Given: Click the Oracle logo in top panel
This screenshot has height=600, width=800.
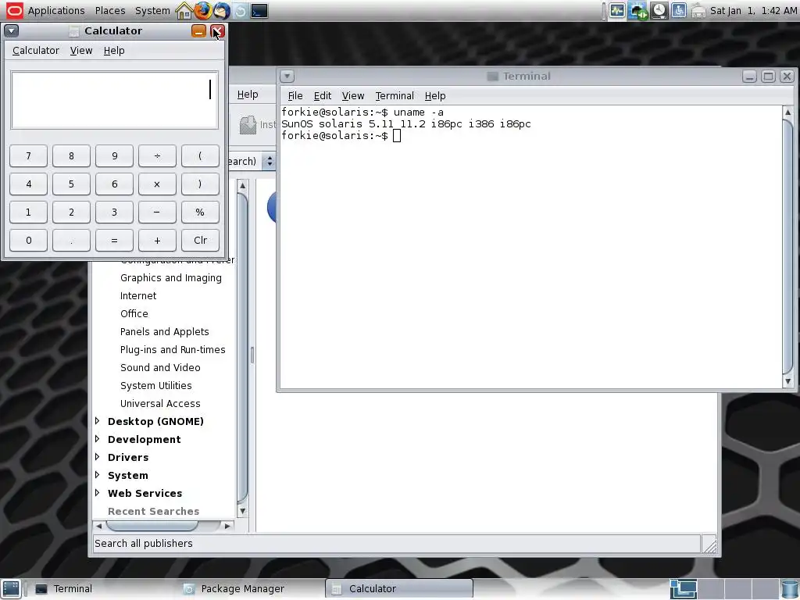Looking at the screenshot, I should point(14,11).
